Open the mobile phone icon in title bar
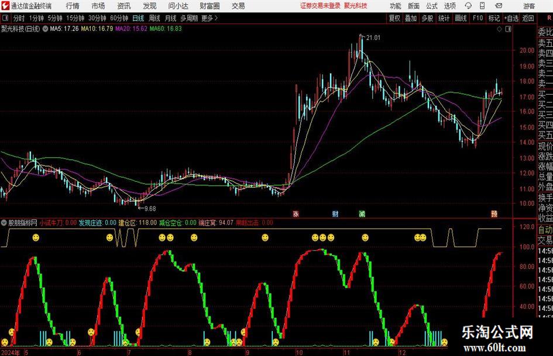Viewport: 553px width, 356px height. click(x=482, y=6)
